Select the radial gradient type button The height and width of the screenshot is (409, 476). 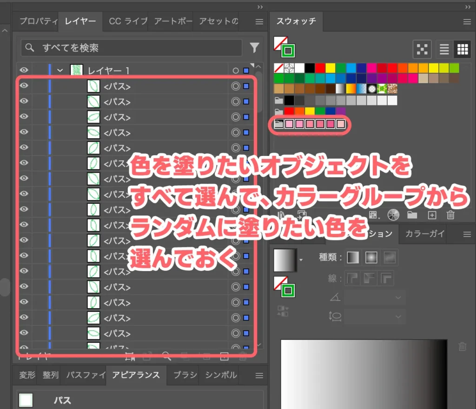click(371, 257)
